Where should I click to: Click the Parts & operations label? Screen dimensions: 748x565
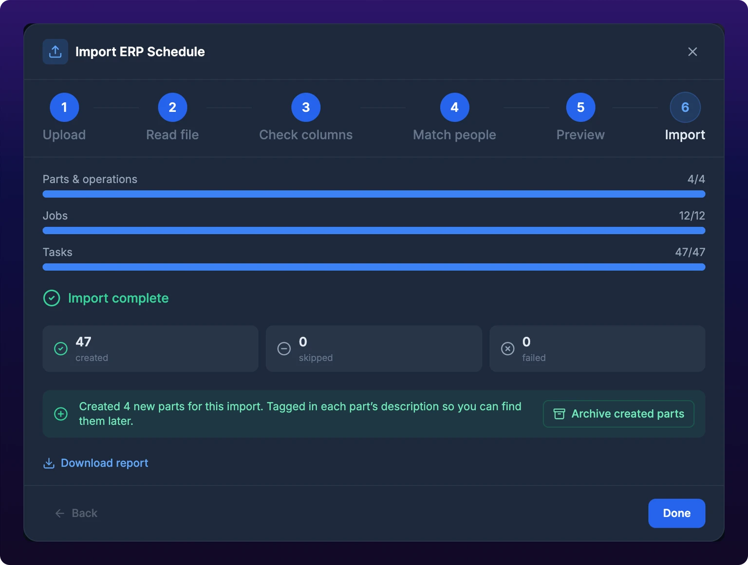pyautogui.click(x=90, y=179)
